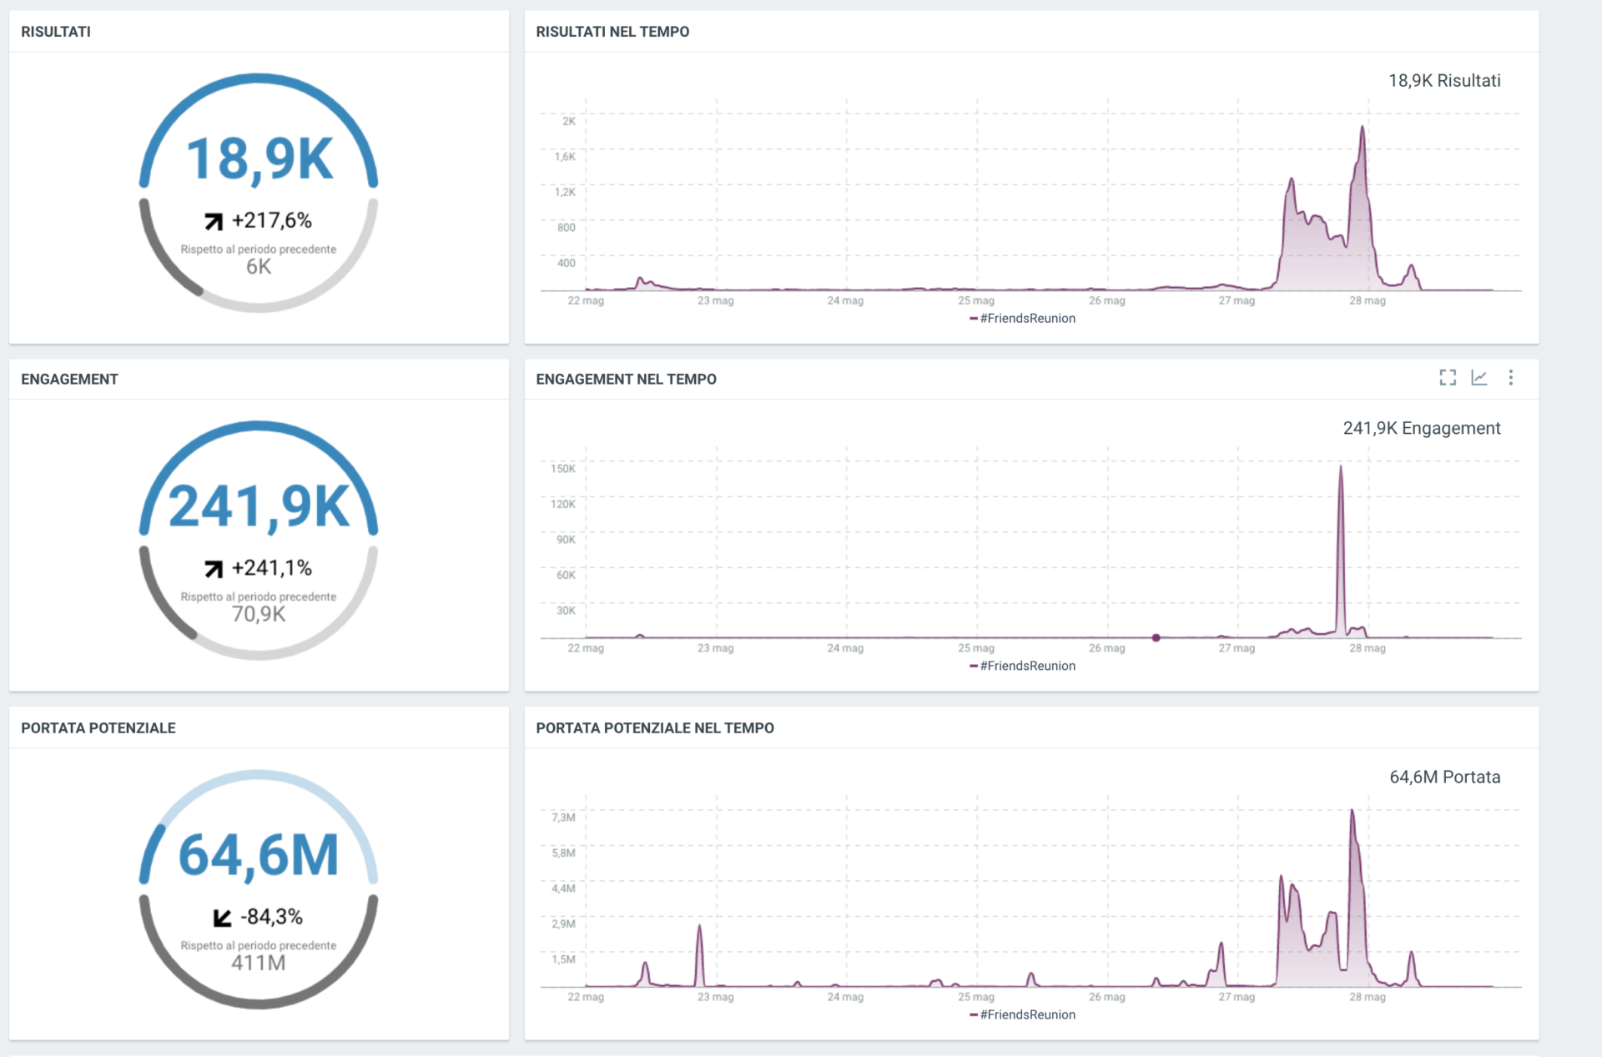
Task: Click the 7,3M axis label on reach chart
Action: click(x=563, y=818)
